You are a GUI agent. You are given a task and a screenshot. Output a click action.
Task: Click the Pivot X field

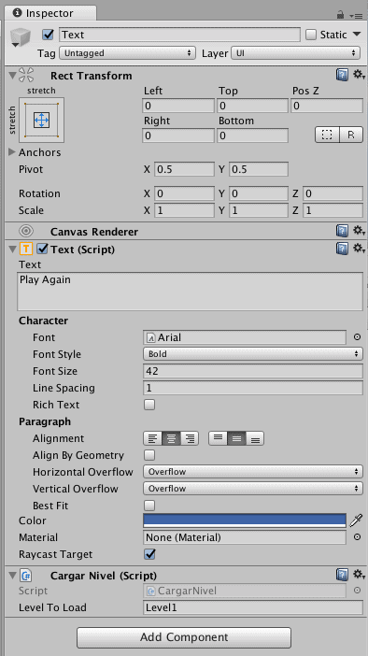coord(184,169)
